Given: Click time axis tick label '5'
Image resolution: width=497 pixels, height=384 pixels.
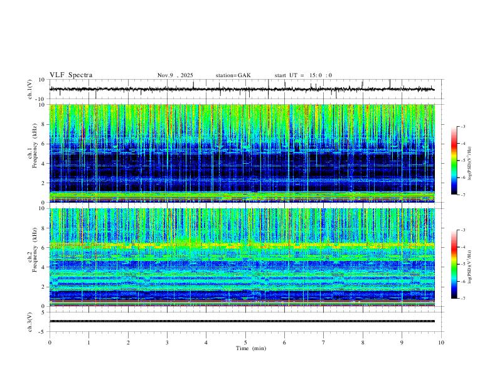Looking at the screenshot, I should point(245,343).
